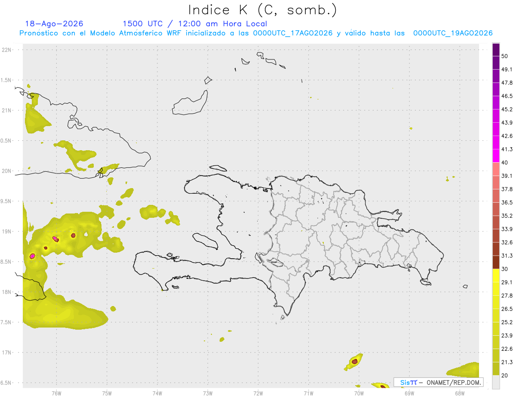Click the "17N" latitude label
This screenshot has height=399, width=516.
tap(6, 353)
